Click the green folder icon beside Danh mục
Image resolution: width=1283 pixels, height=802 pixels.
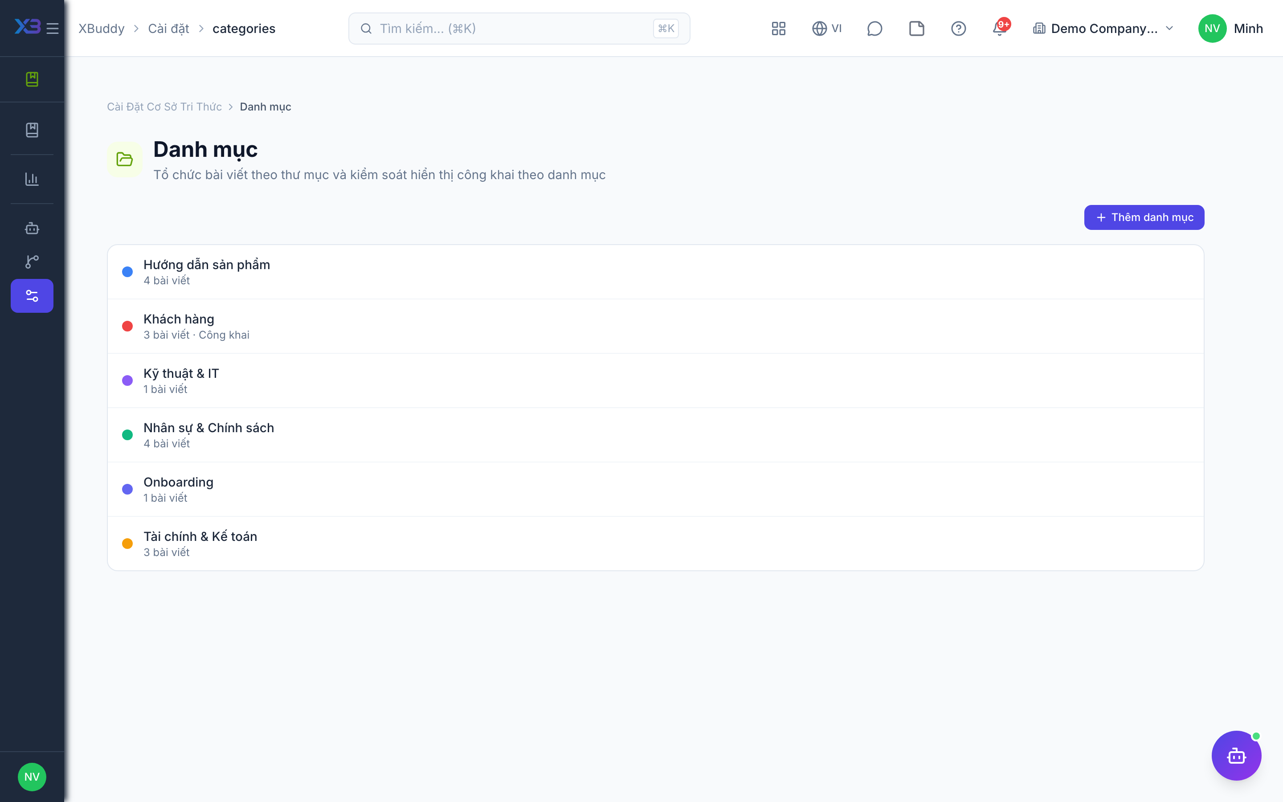[125, 159]
